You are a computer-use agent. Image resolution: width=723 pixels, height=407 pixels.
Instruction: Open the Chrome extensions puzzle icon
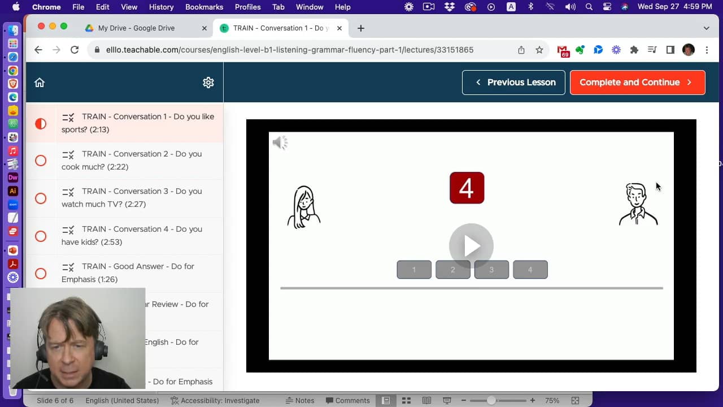(x=634, y=50)
